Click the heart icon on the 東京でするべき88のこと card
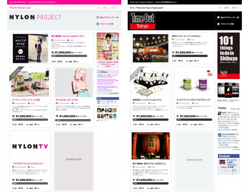 pos(134,180)
